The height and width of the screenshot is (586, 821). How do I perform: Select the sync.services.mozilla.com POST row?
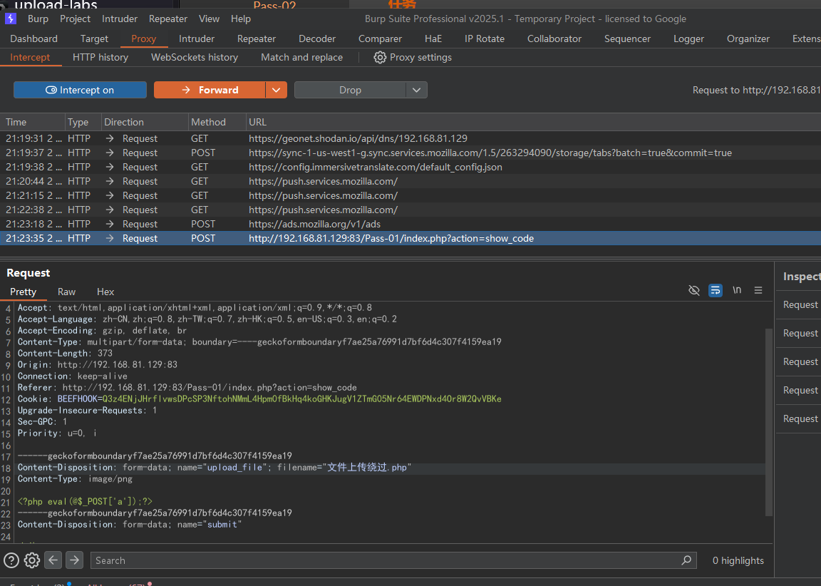tap(410, 153)
